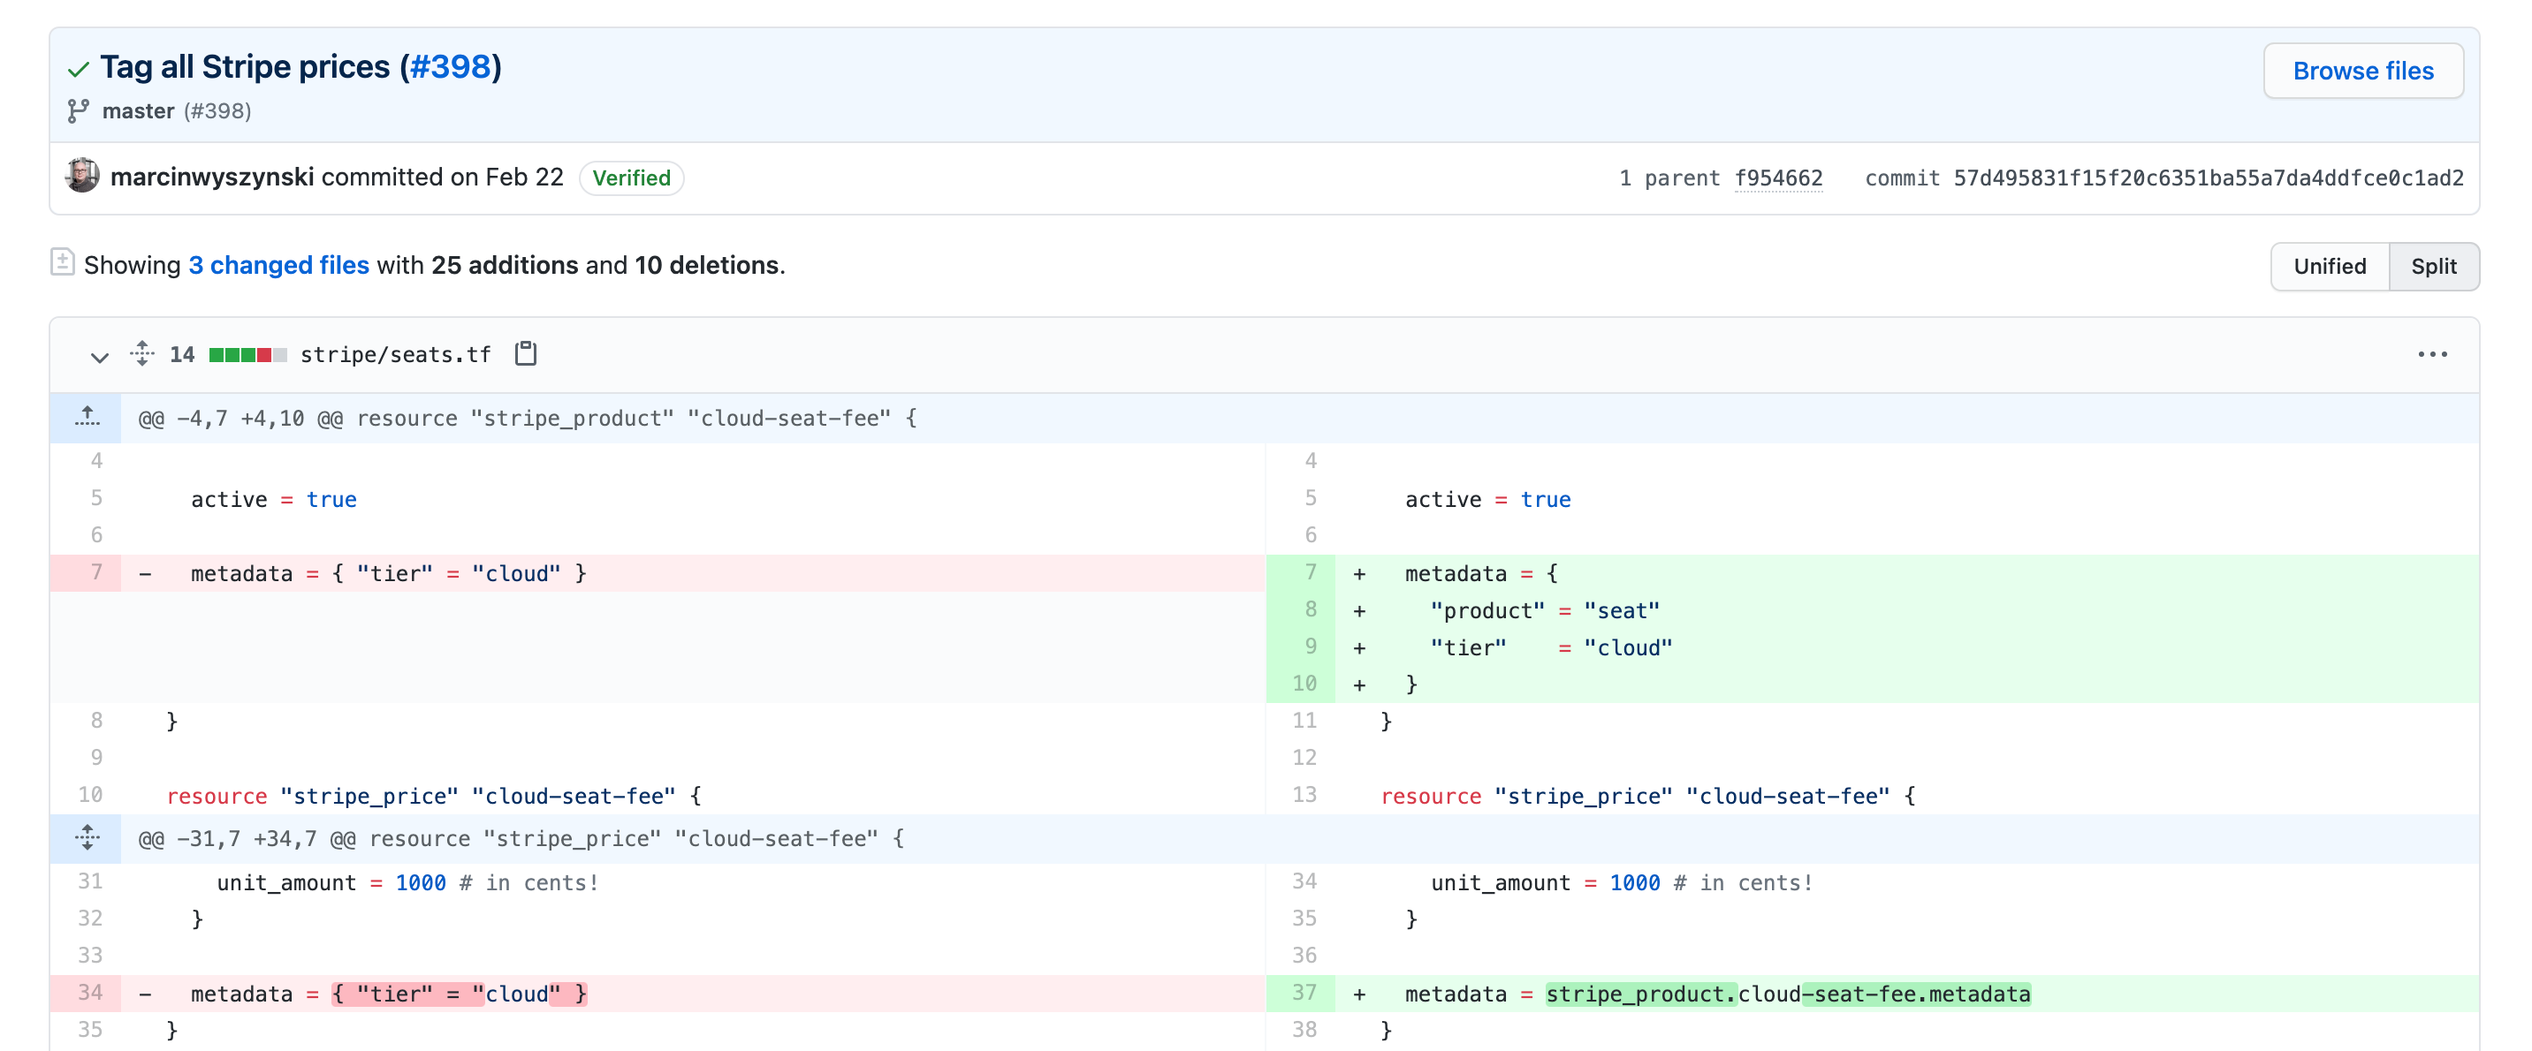The width and height of the screenshot is (2532, 1051).
Task: Click the master branch name
Action: pos(138,111)
